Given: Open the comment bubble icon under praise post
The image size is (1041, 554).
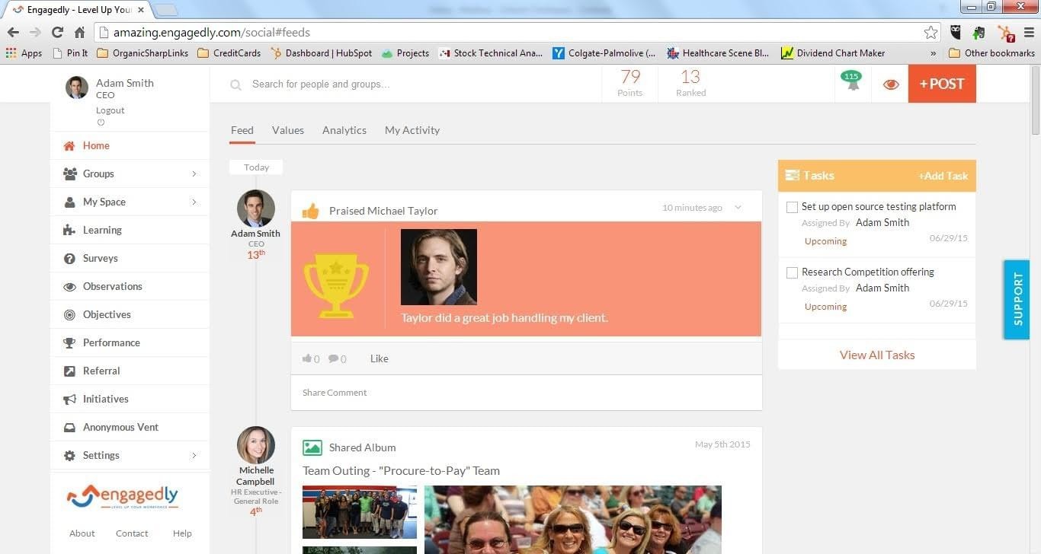Looking at the screenshot, I should (333, 358).
